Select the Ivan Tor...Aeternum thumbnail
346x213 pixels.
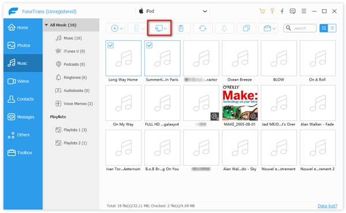tap(123, 147)
